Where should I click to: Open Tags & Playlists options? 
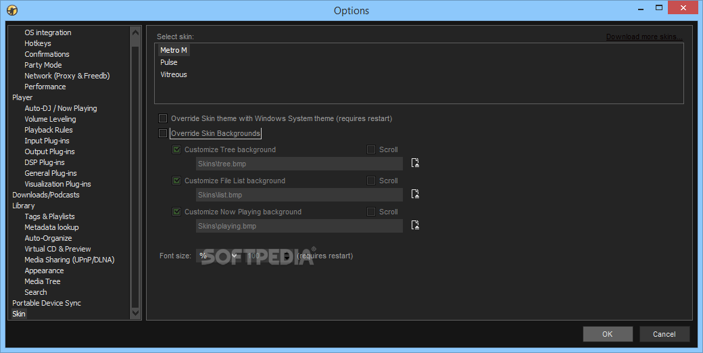(x=50, y=216)
